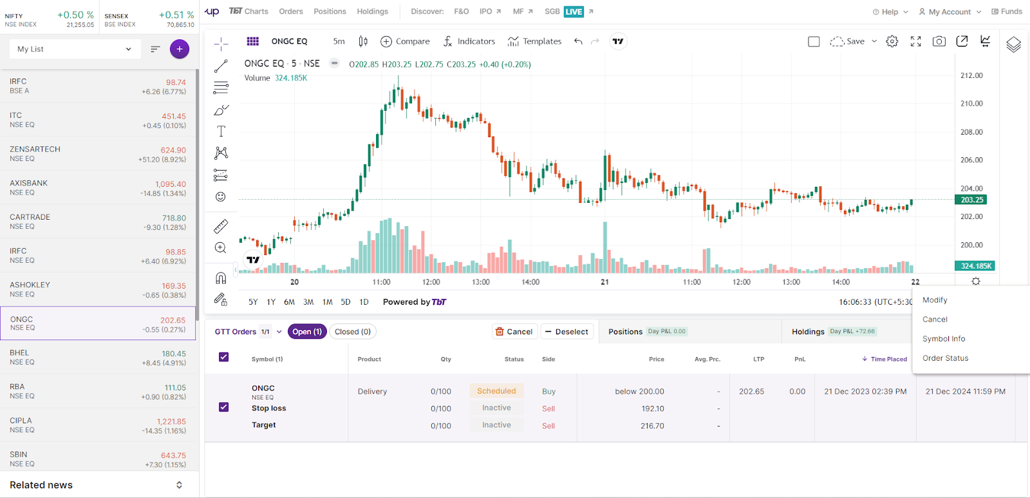Select the text annotation tool
This screenshot has width=1030, height=498.
[x=221, y=131]
